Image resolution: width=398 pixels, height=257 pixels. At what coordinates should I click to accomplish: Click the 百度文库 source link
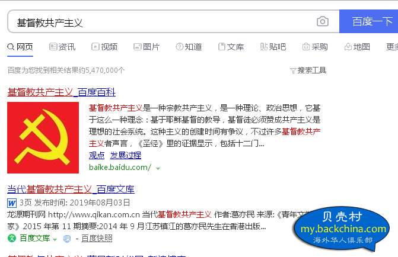click(35, 238)
